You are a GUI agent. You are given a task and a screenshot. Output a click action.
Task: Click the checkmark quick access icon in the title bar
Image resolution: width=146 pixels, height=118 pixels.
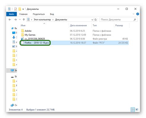click(15, 9)
